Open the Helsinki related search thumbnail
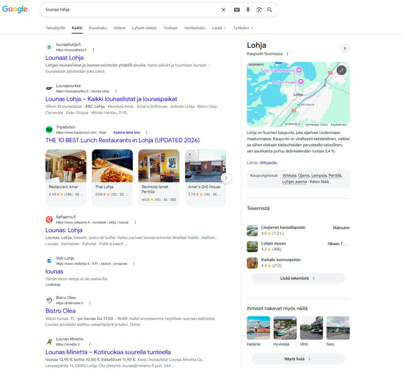403x372 pixels. click(258, 328)
